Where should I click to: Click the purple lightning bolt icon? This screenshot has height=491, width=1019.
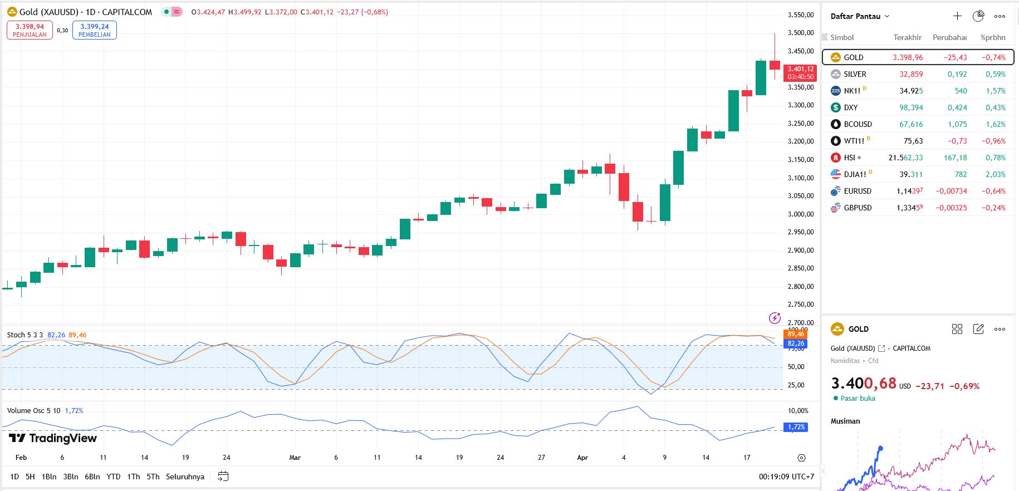click(x=775, y=318)
